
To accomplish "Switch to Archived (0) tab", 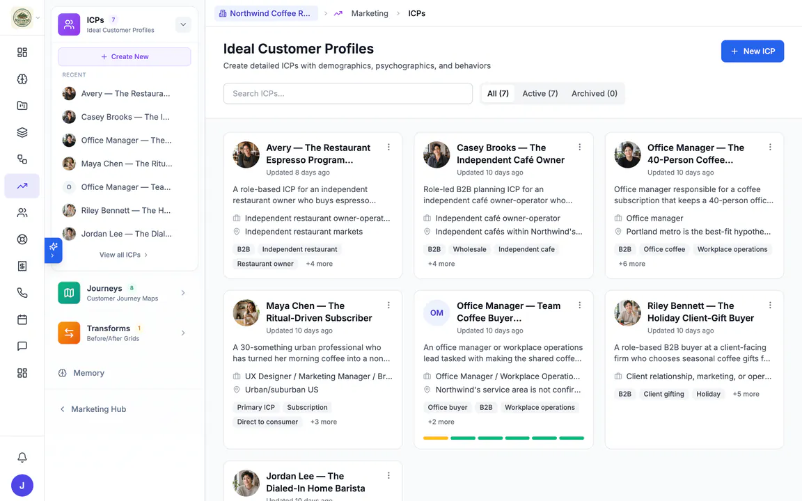I will point(595,93).
